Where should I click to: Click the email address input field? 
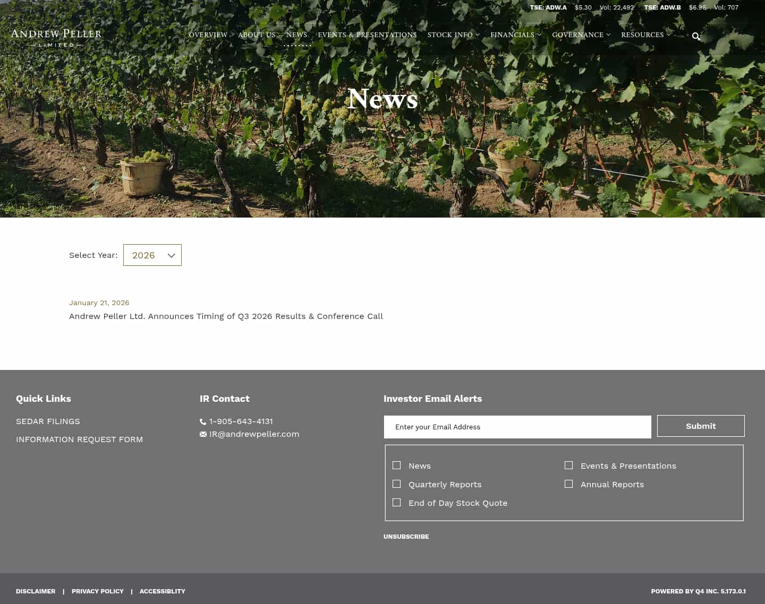[517, 427]
